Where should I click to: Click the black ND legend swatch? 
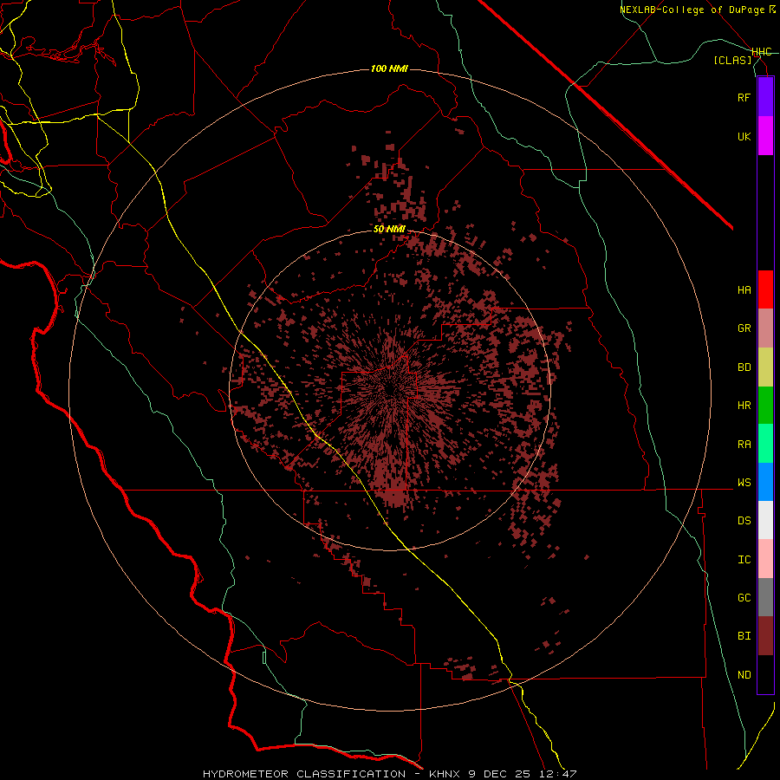click(x=765, y=674)
